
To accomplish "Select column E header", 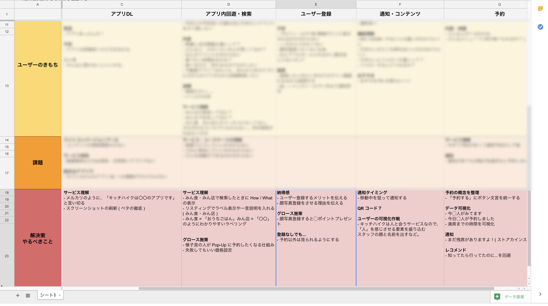I will (316, 4).
